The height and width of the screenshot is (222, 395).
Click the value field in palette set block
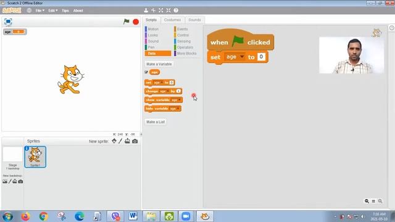tap(172, 83)
